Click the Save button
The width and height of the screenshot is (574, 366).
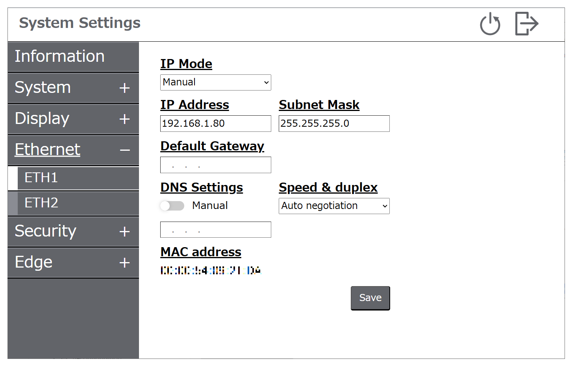(x=370, y=298)
